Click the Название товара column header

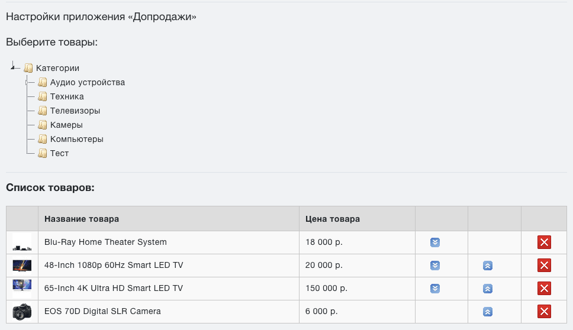tap(82, 219)
